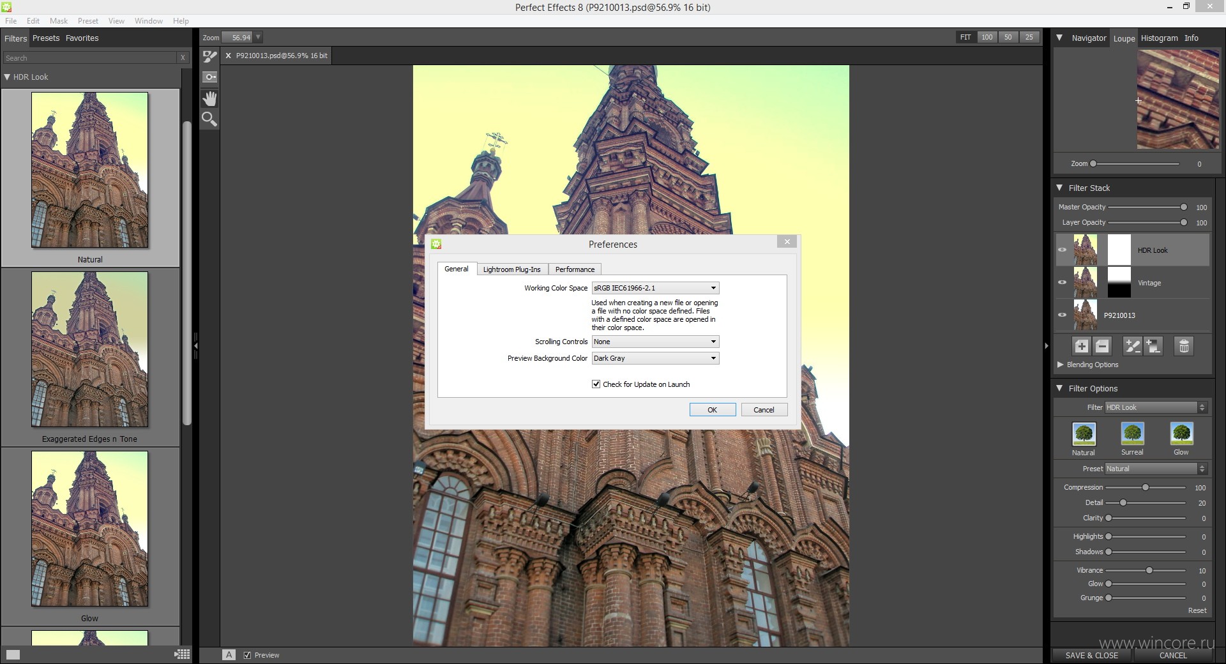
Task: Collapse the HDR Look category
Action: 7,77
